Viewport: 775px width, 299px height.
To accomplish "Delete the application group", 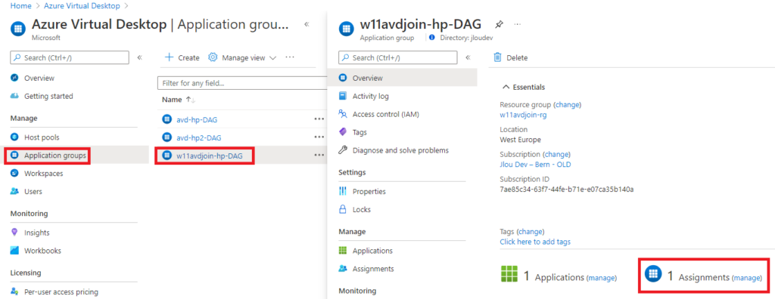I will coord(511,57).
